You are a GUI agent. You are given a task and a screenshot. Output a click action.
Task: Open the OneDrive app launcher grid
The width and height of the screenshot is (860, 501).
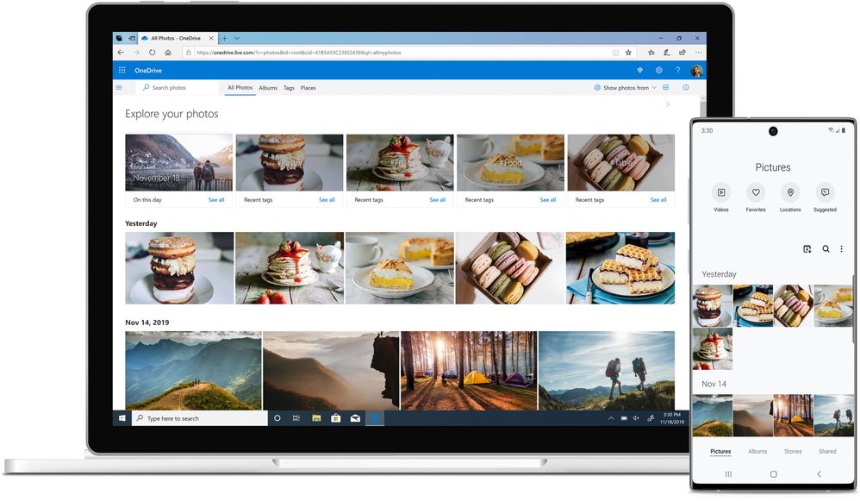pos(122,70)
